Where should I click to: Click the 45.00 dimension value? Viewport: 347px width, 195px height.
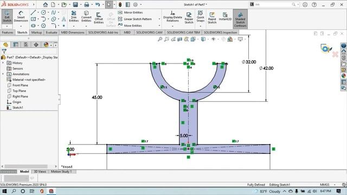click(97, 97)
